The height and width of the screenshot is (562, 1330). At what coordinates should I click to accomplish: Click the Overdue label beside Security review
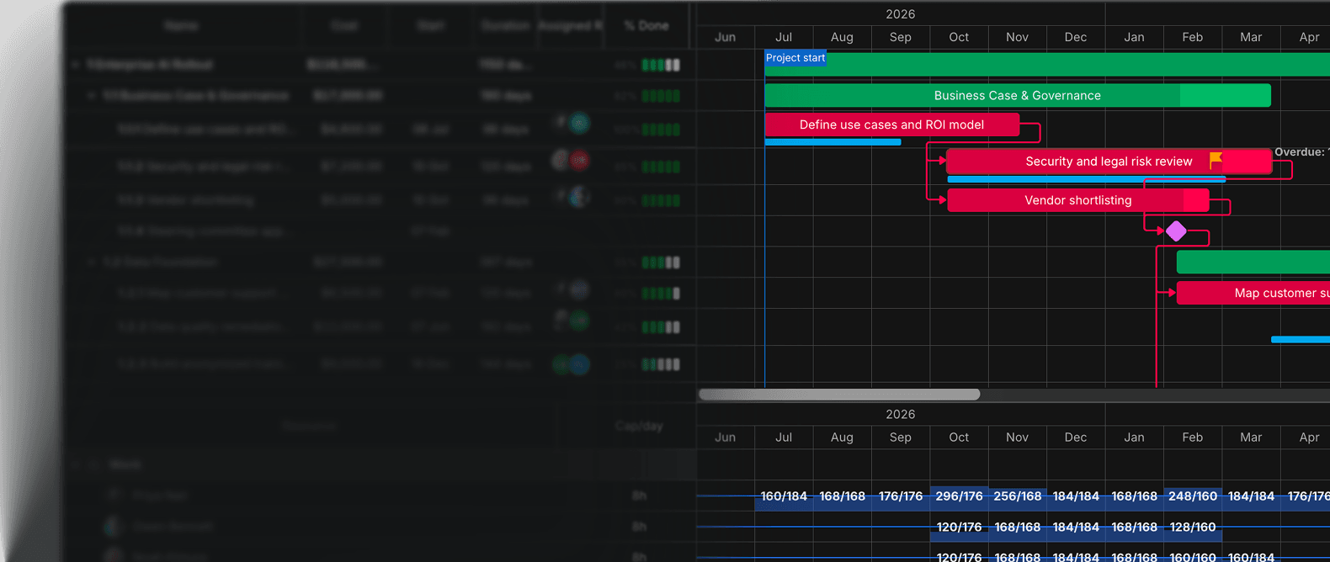[x=1301, y=152]
